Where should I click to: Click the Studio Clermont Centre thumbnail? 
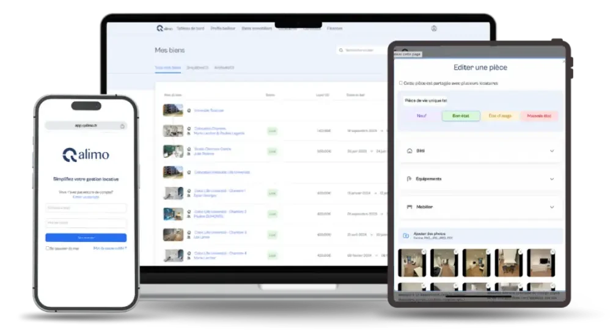[173, 152]
